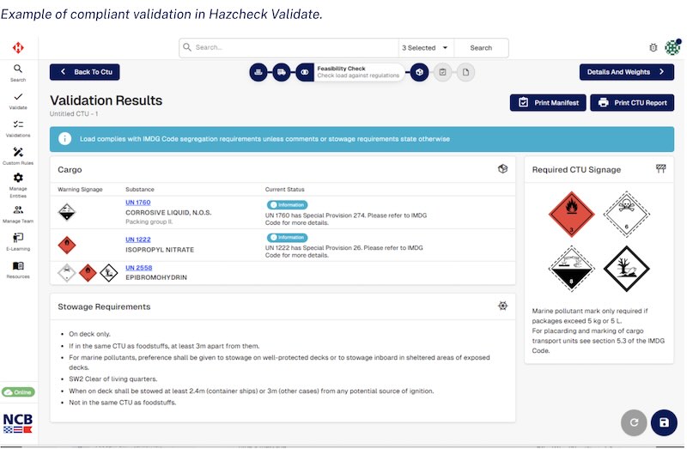The image size is (687, 449).
Task: Select the package box step in stepper
Action: (418, 73)
